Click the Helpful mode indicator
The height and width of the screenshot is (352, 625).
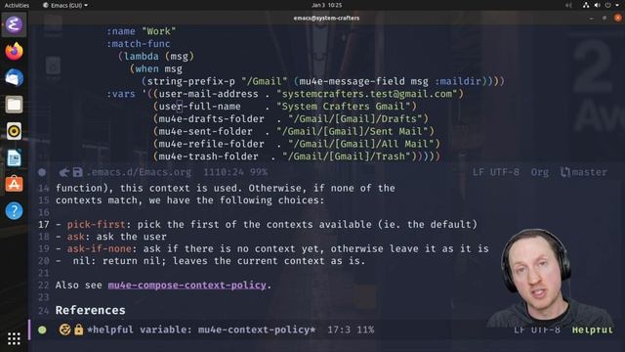coord(592,330)
